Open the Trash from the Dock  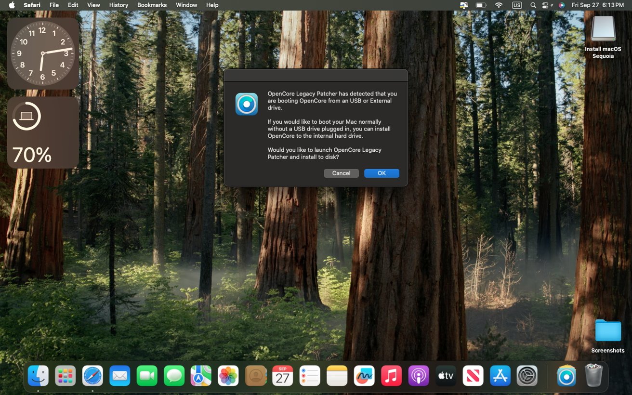click(x=593, y=376)
